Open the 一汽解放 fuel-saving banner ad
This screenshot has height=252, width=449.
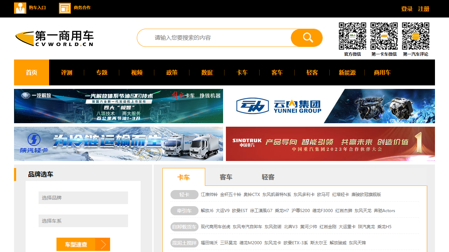tap(119, 106)
